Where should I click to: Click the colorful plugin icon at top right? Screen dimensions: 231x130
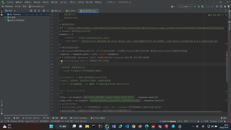(229, 6)
